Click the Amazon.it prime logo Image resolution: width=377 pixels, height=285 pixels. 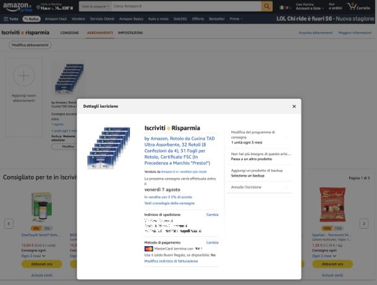point(17,7)
